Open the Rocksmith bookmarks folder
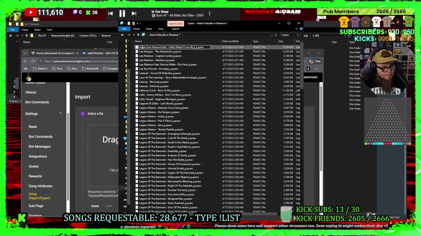 pos(90,69)
